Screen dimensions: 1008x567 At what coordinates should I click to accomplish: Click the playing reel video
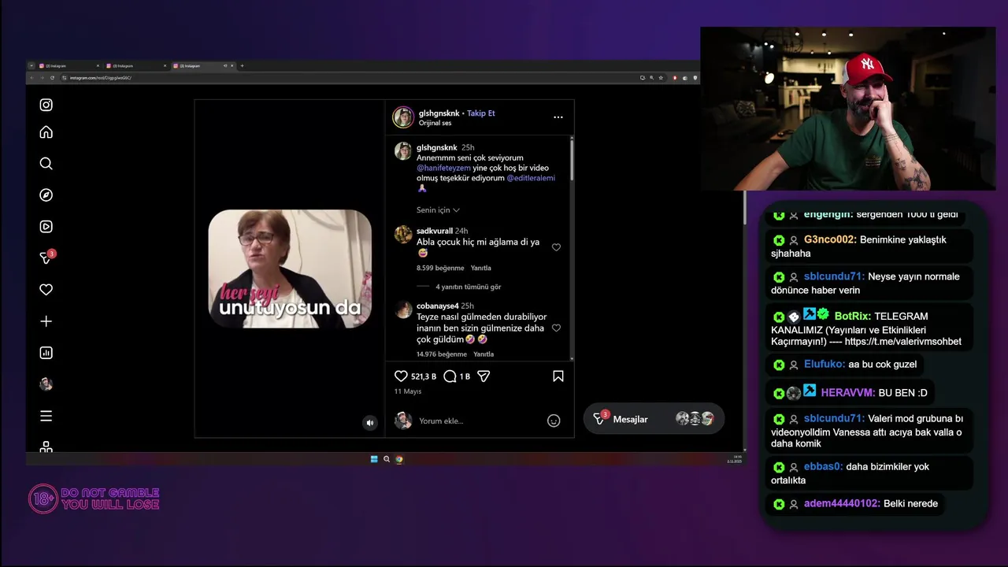point(290,269)
